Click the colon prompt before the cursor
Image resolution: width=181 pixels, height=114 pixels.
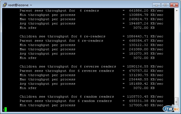tap(3, 110)
